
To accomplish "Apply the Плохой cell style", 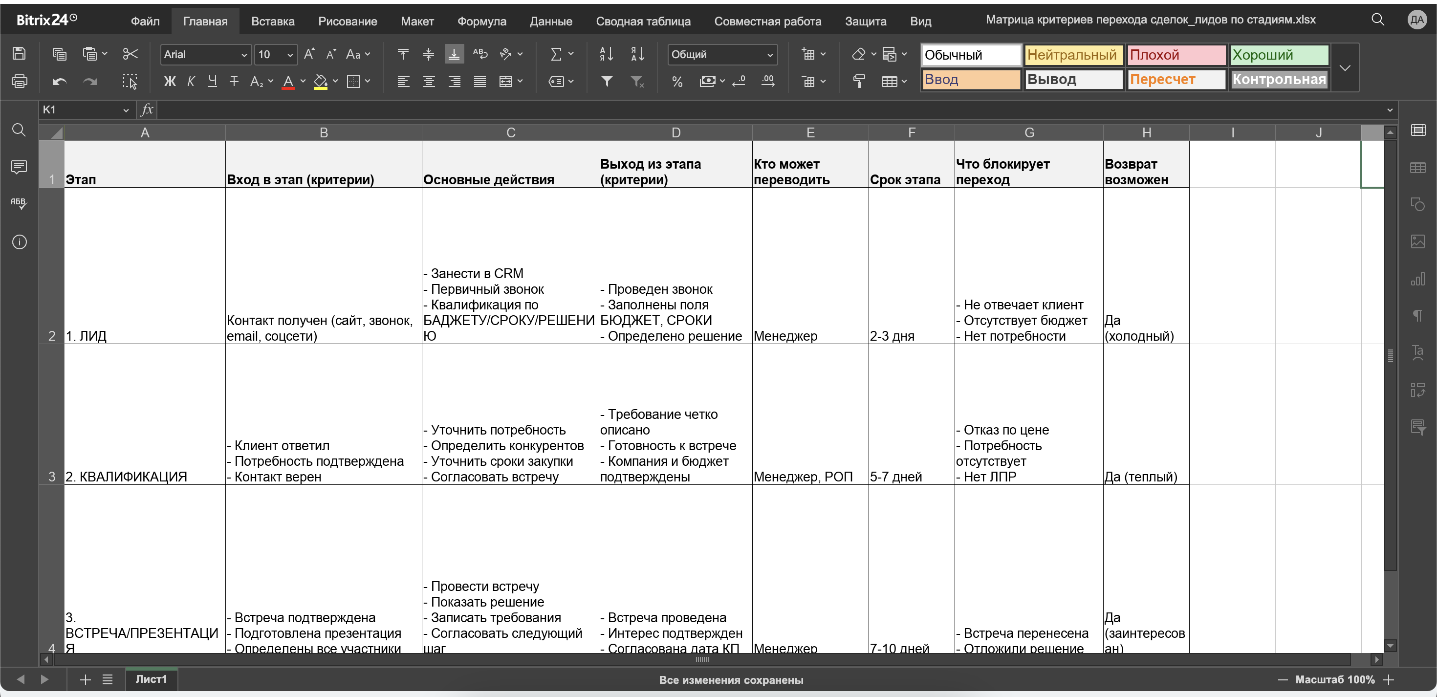I will pyautogui.click(x=1176, y=55).
